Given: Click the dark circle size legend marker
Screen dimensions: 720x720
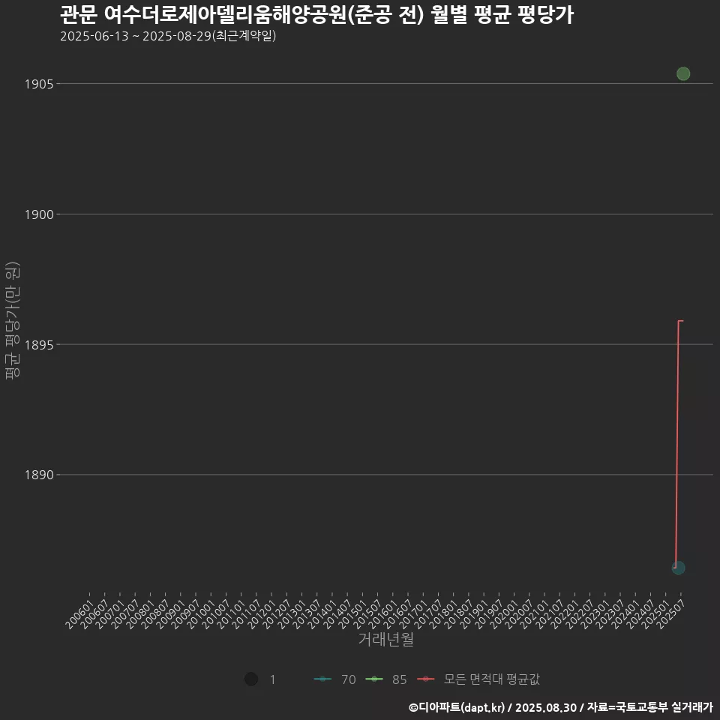Looking at the screenshot, I should [x=251, y=679].
